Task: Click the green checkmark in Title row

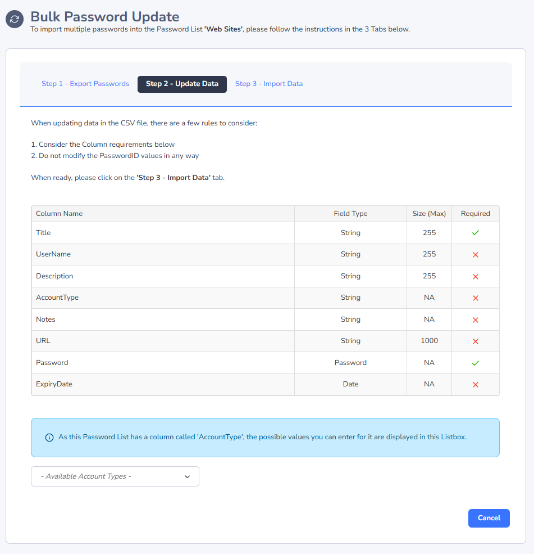Action: point(475,233)
